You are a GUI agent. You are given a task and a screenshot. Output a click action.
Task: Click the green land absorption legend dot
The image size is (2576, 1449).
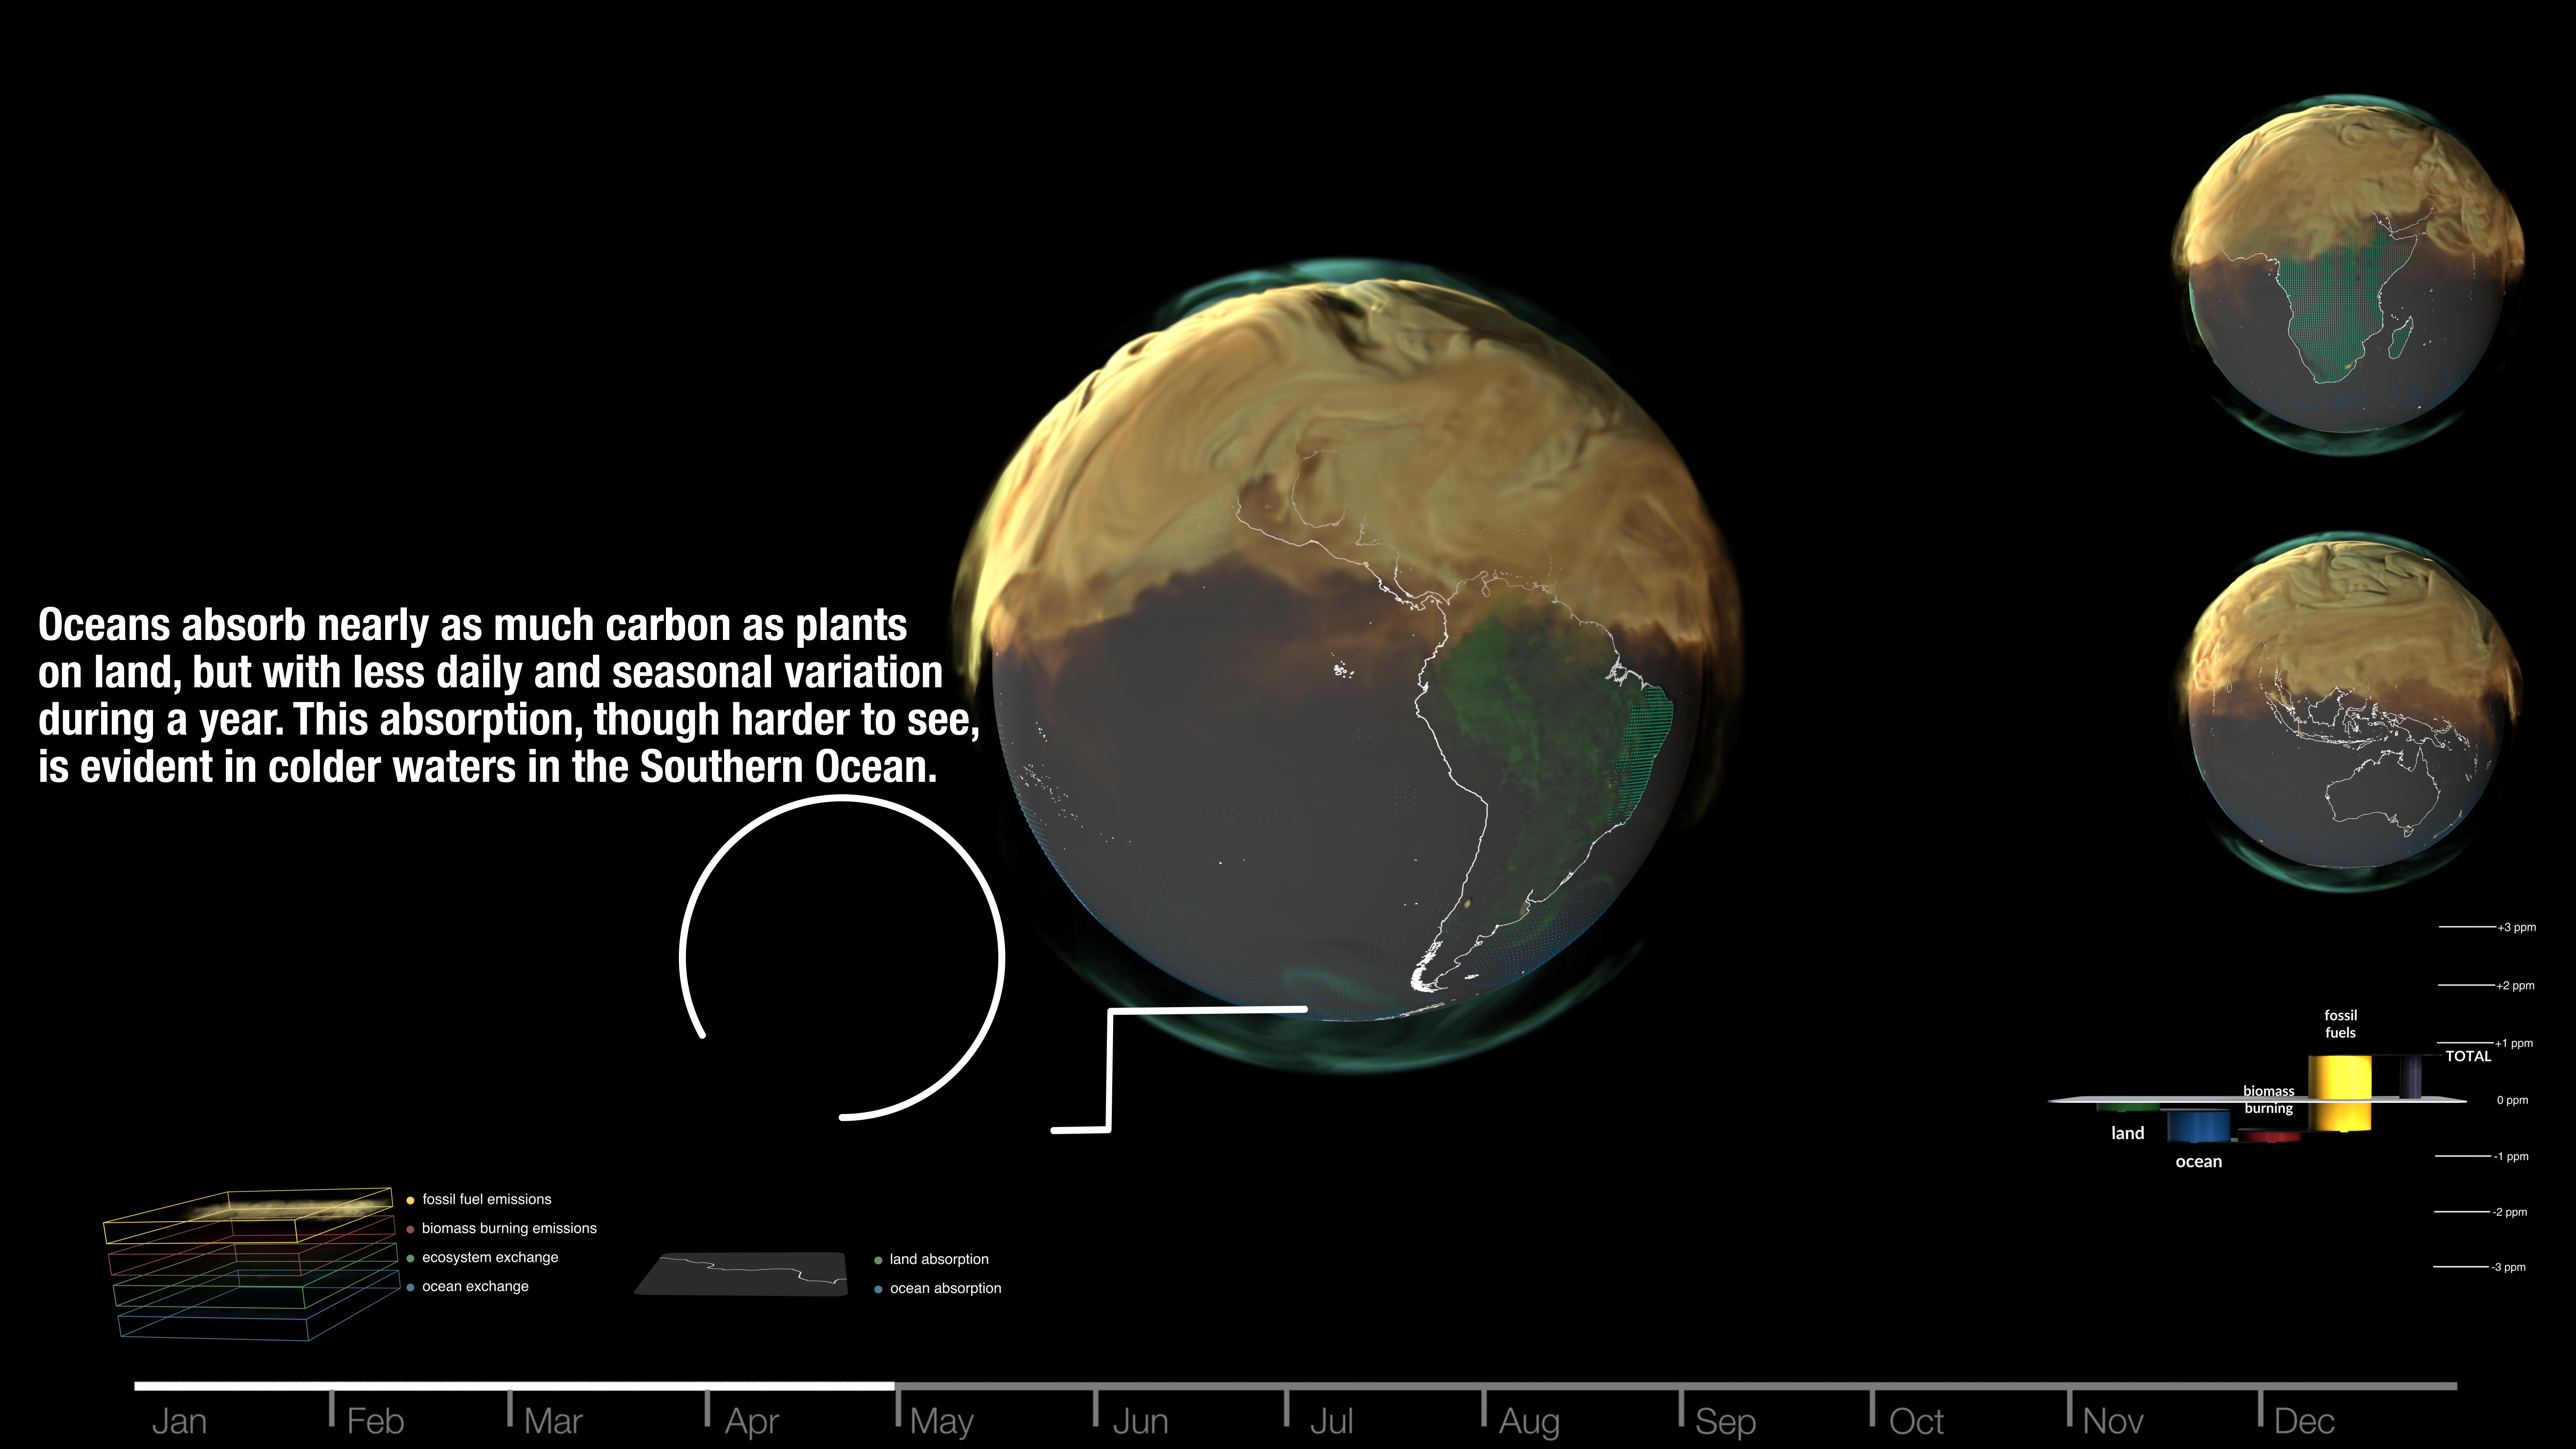(x=878, y=1260)
